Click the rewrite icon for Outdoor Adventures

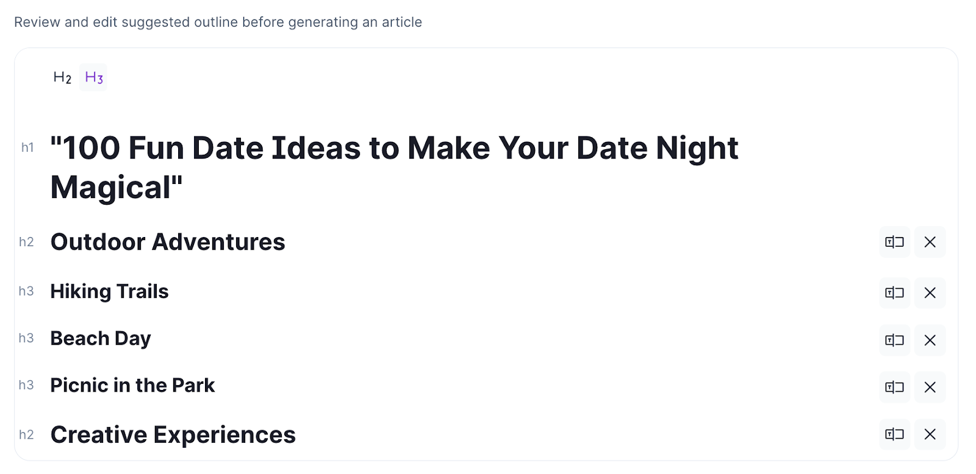tap(894, 242)
